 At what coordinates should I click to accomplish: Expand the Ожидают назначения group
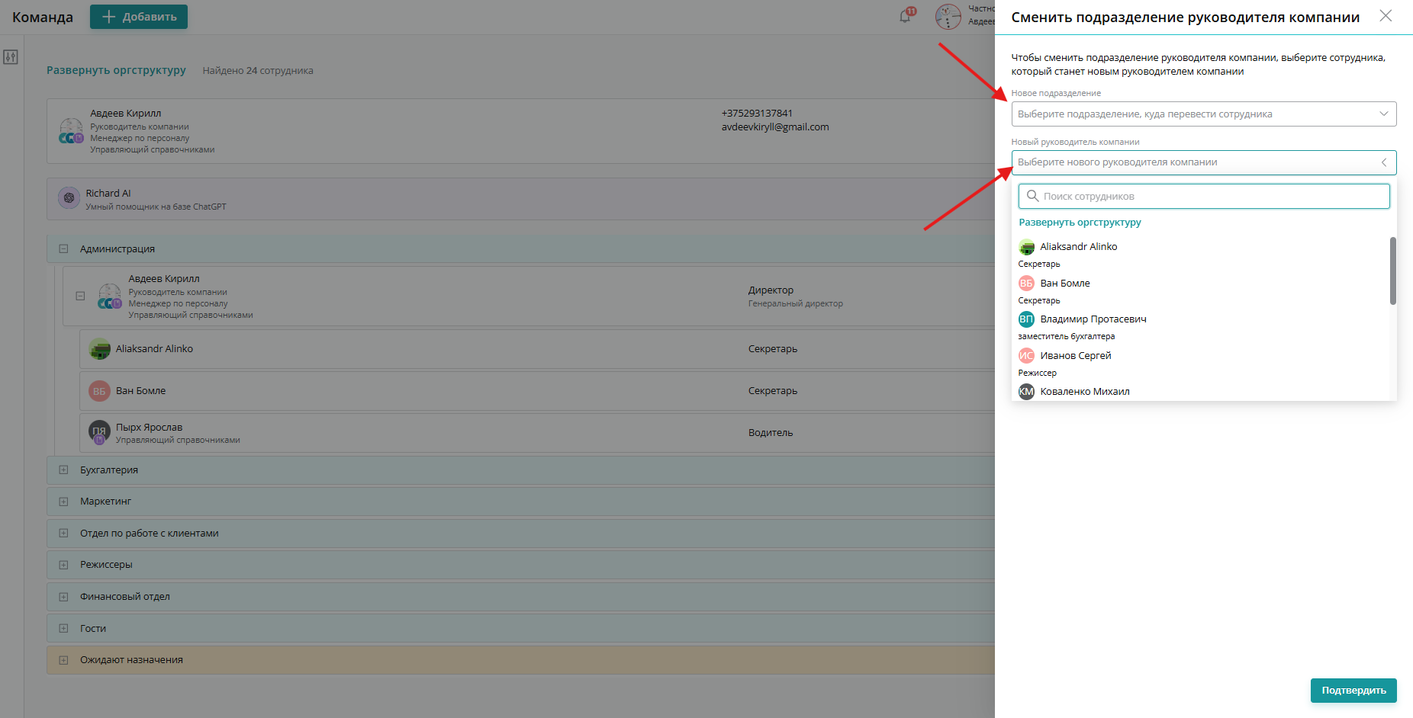click(x=63, y=660)
